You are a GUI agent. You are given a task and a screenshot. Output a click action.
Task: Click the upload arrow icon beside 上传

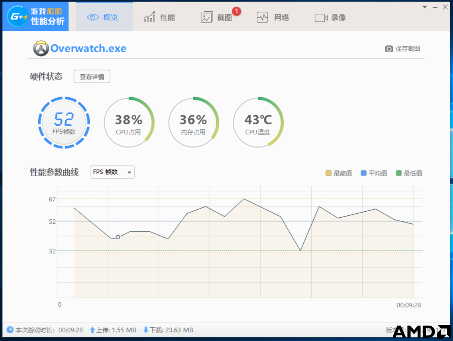coord(92,330)
